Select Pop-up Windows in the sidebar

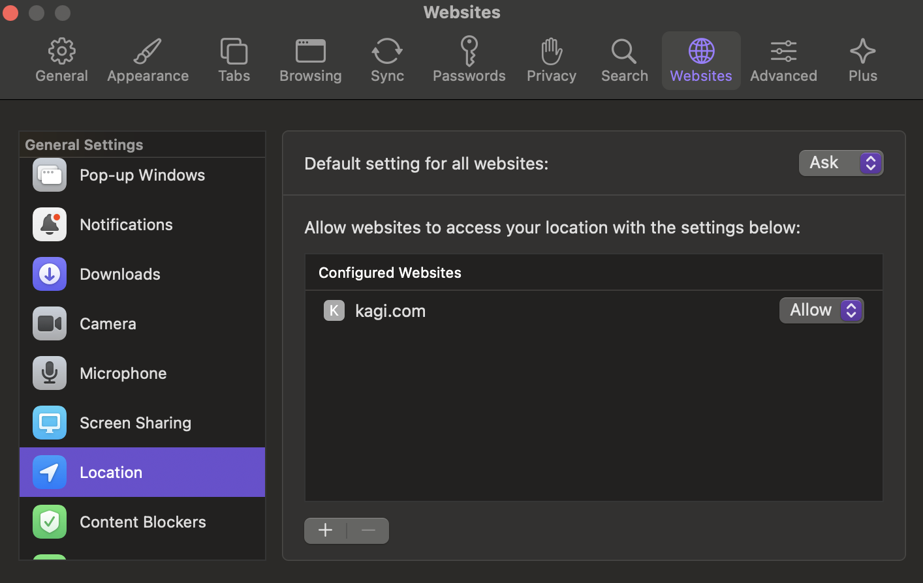coord(142,175)
